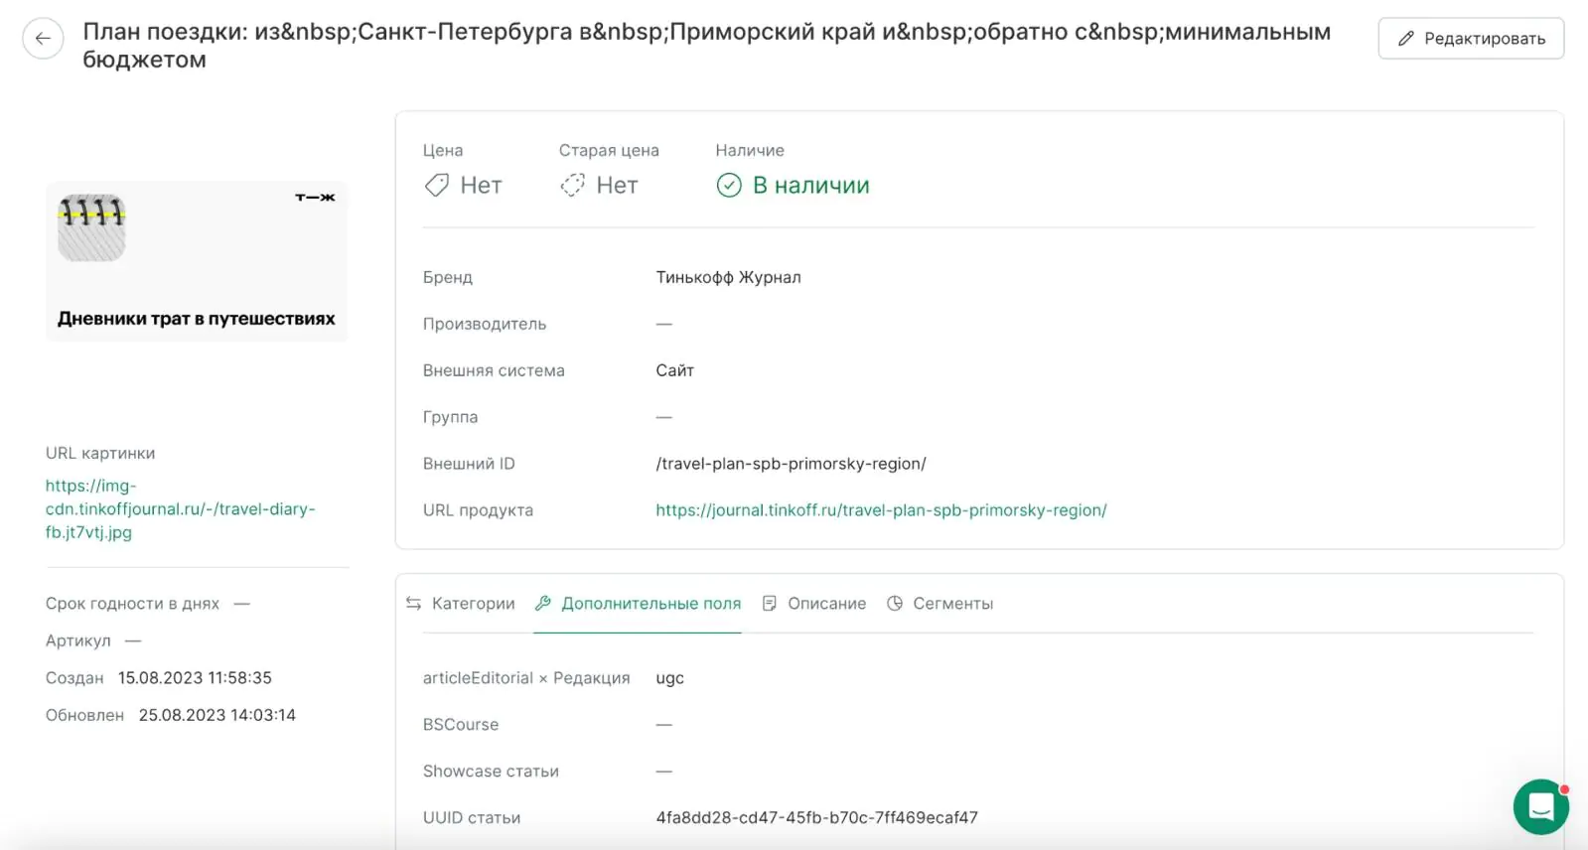1588x850 pixels.
Task: Click the BSCourse field label
Action: click(x=461, y=725)
